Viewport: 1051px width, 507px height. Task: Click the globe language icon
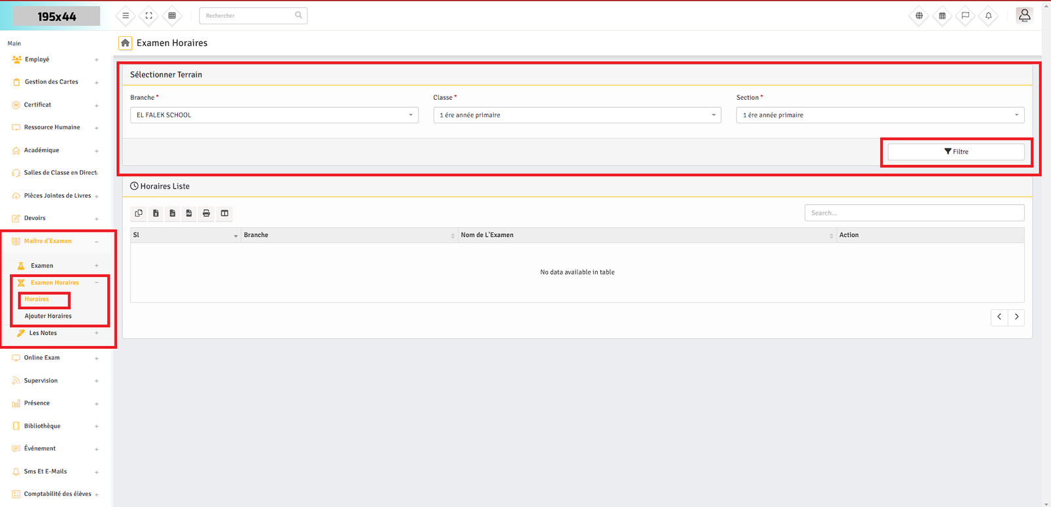tap(919, 16)
